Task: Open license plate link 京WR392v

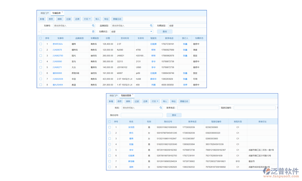Action: click(57, 44)
